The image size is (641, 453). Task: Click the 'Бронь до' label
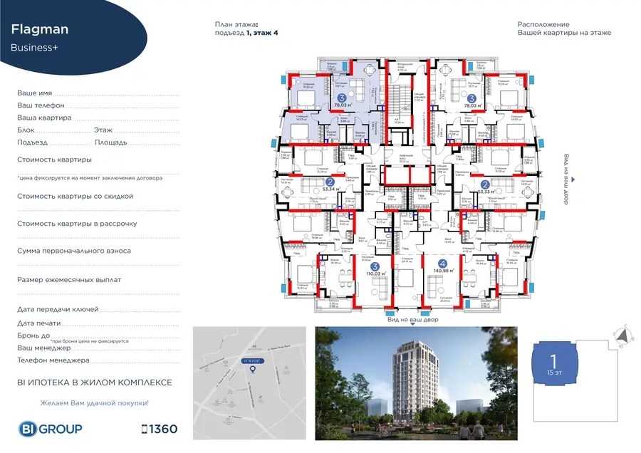point(33,335)
